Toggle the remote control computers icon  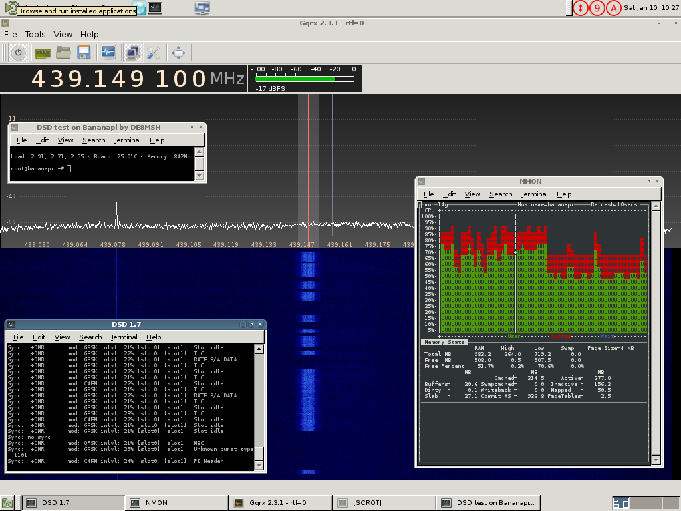[x=133, y=53]
